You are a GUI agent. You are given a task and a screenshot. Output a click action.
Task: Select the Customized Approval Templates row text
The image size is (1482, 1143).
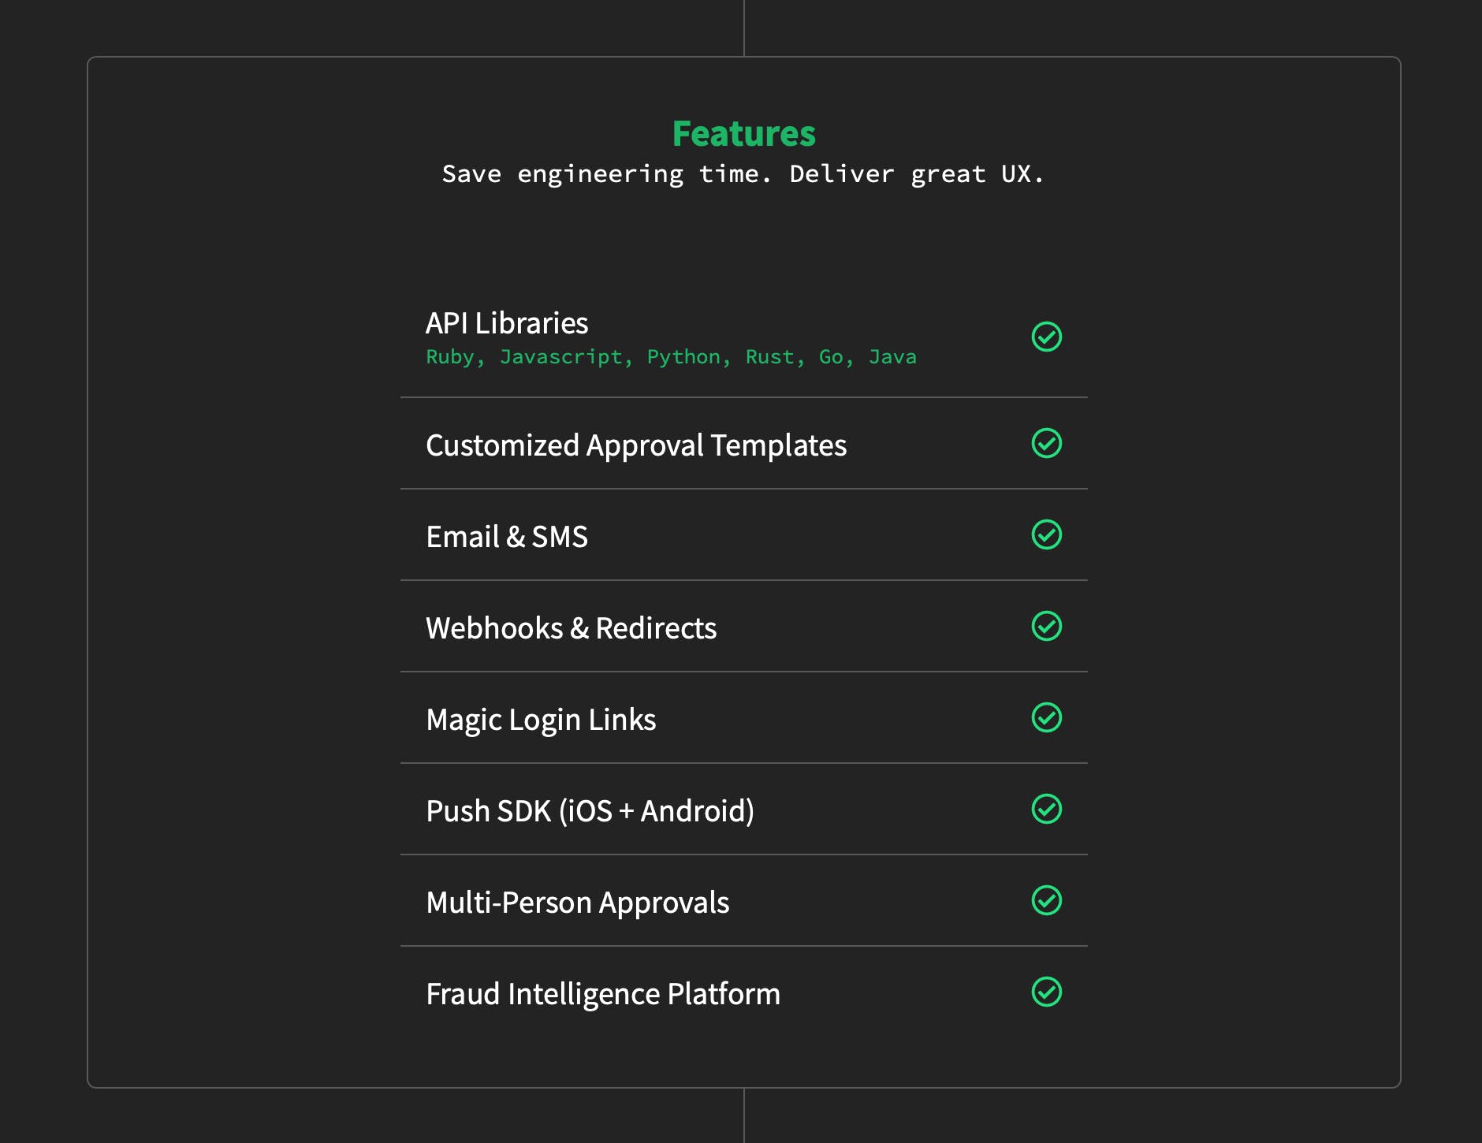(636, 445)
